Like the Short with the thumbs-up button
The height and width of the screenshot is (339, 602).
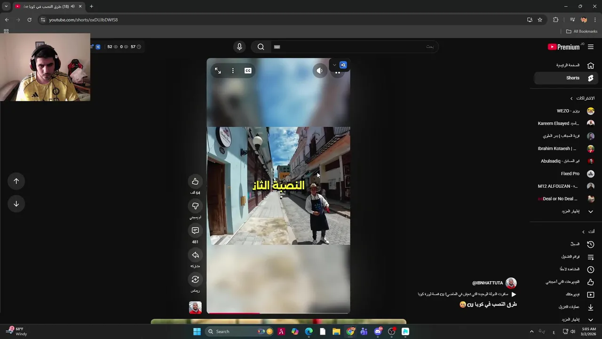pos(195,181)
